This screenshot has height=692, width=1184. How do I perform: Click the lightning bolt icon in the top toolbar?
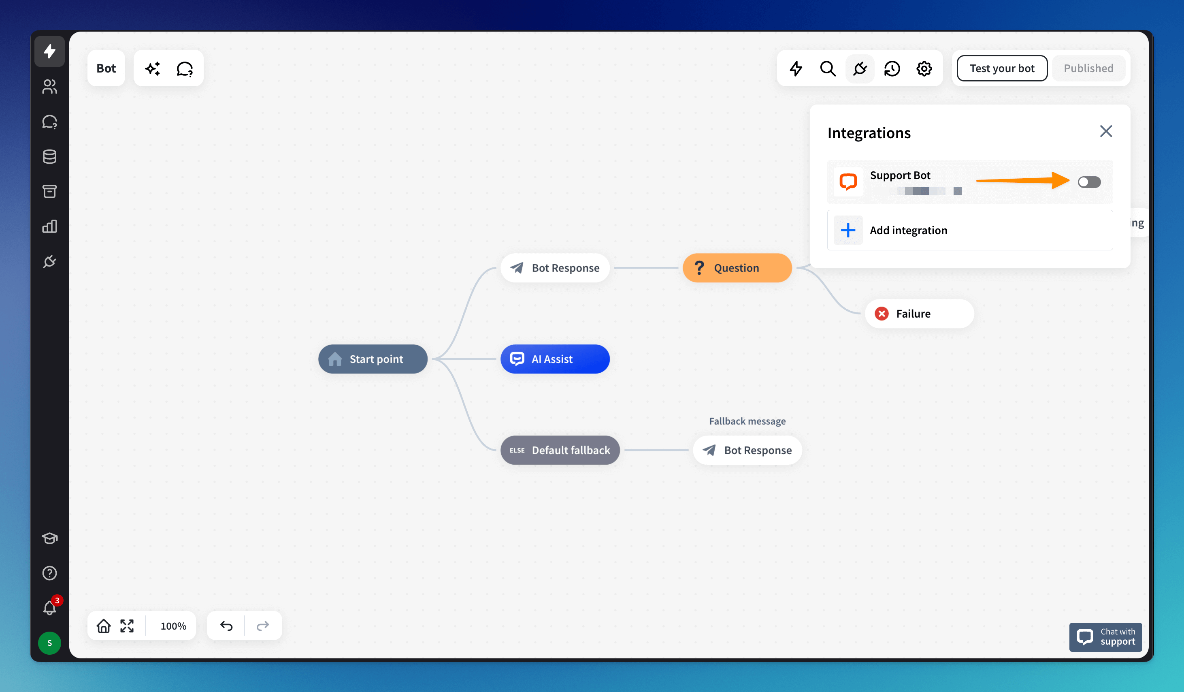point(795,68)
